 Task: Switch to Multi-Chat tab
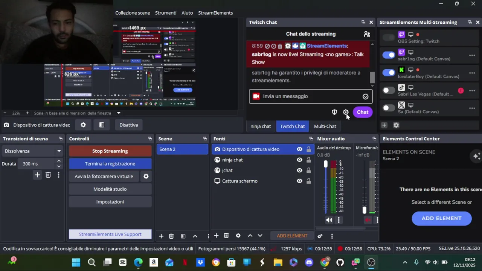(x=325, y=126)
